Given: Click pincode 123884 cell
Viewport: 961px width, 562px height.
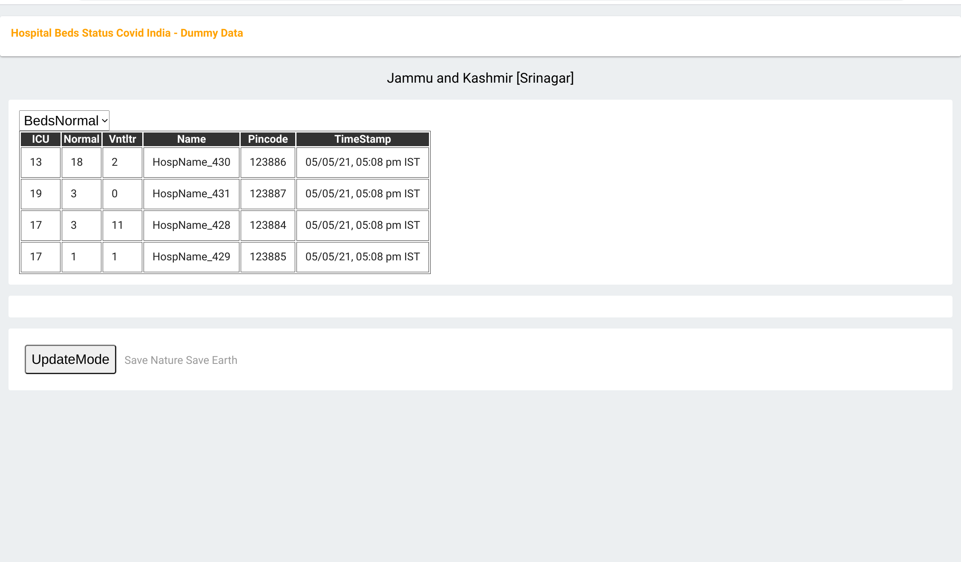Looking at the screenshot, I should pyautogui.click(x=268, y=225).
